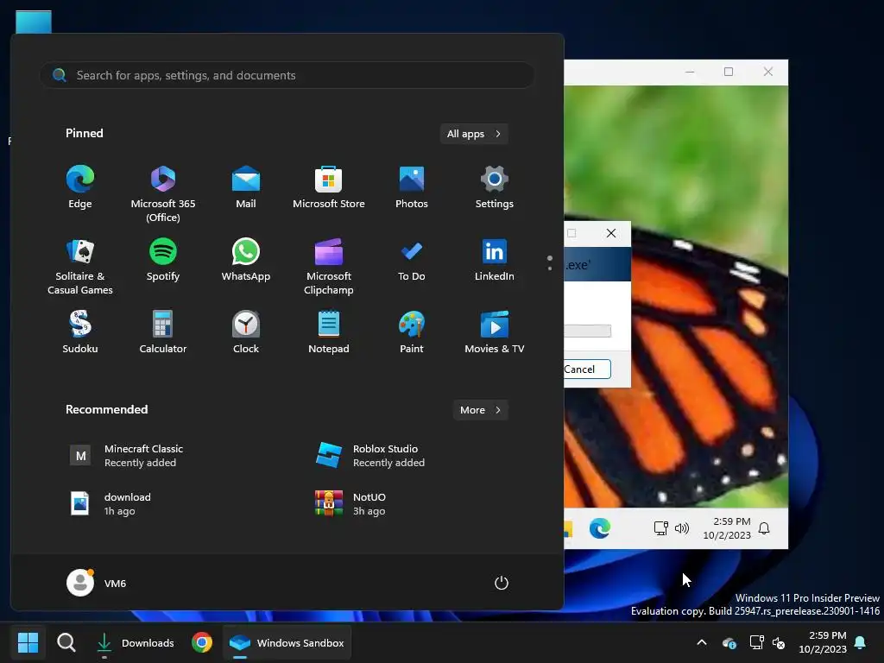Maximize the Windows Sandbox window
The height and width of the screenshot is (663, 884).
(729, 72)
